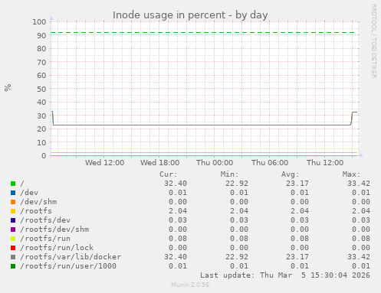Click the 'Munin 2.0.56' version footer
381x293 pixels.
[x=190, y=285]
